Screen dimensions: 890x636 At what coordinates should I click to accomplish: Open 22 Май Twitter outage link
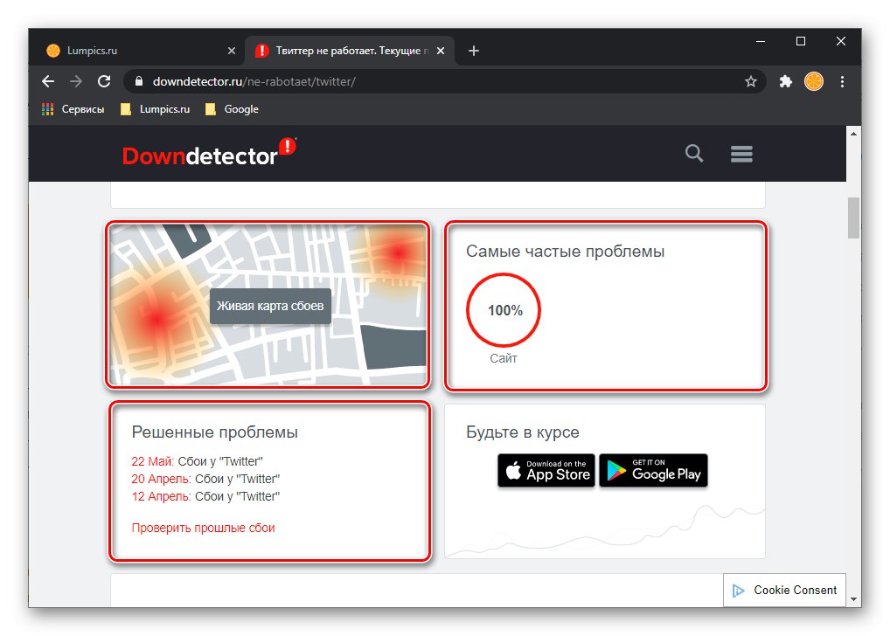point(197,461)
